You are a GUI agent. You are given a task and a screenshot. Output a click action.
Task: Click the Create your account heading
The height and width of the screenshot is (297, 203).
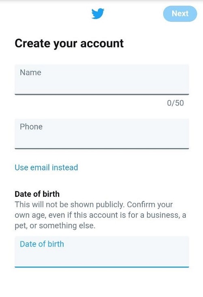click(69, 44)
